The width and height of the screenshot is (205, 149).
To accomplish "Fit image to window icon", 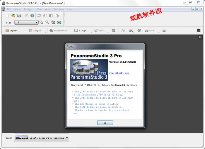I will pos(59,22).
